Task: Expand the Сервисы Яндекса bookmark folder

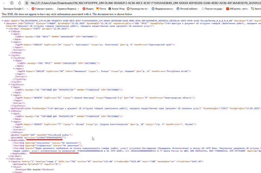Action: 68,8
